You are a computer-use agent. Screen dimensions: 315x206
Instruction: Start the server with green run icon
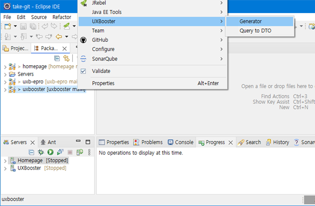tap(51, 152)
